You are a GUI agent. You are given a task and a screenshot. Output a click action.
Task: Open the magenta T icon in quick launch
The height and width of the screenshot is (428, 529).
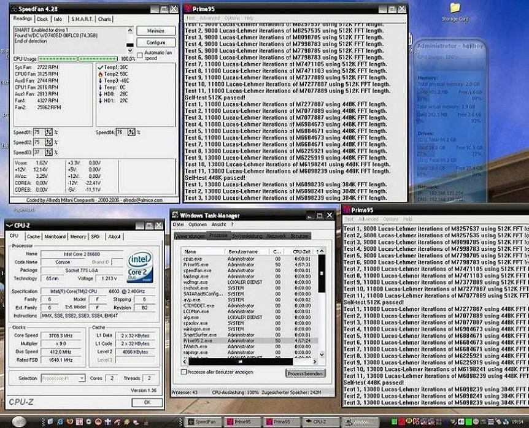coord(79,422)
